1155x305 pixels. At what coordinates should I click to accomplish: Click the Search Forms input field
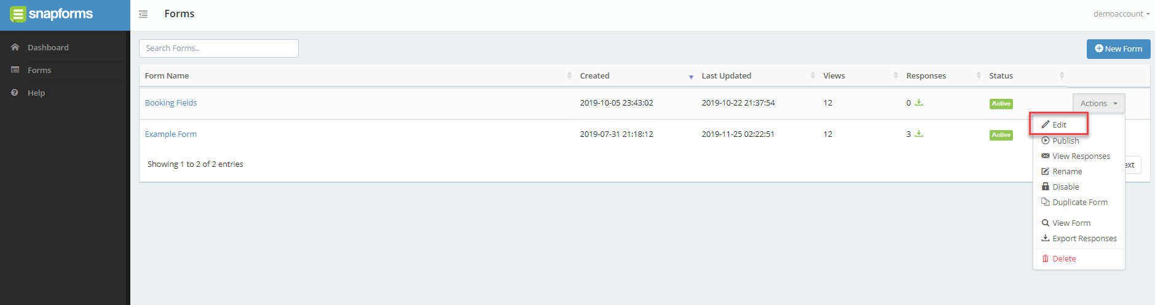click(219, 48)
